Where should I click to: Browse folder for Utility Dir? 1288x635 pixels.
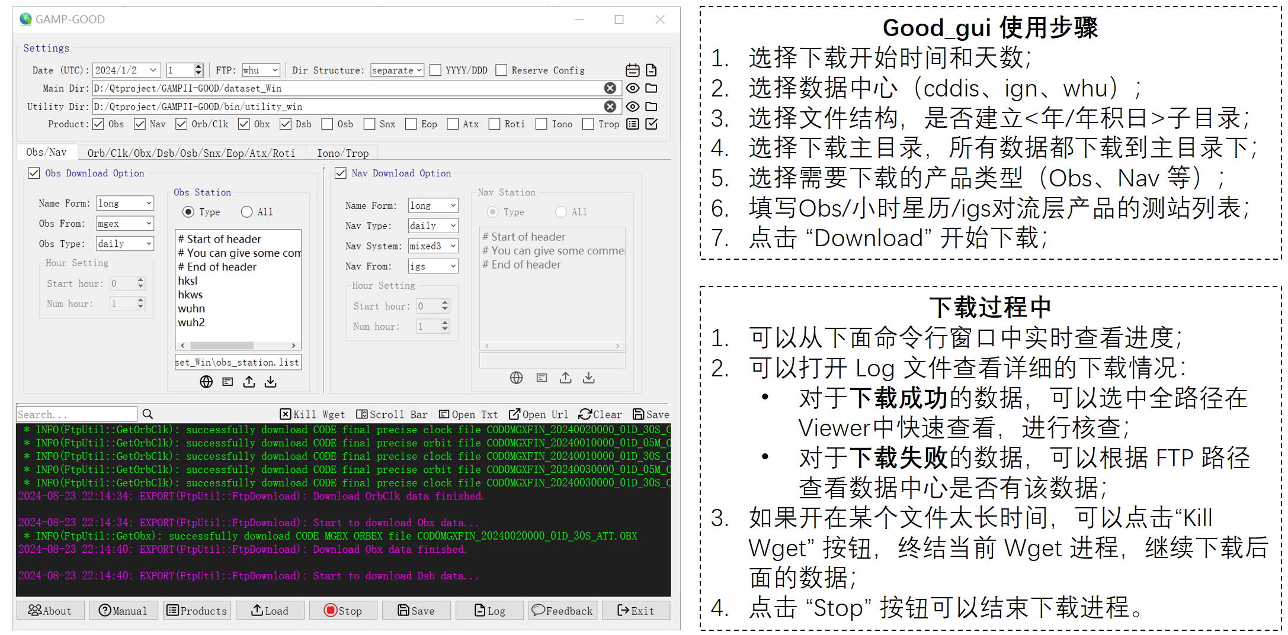651,107
